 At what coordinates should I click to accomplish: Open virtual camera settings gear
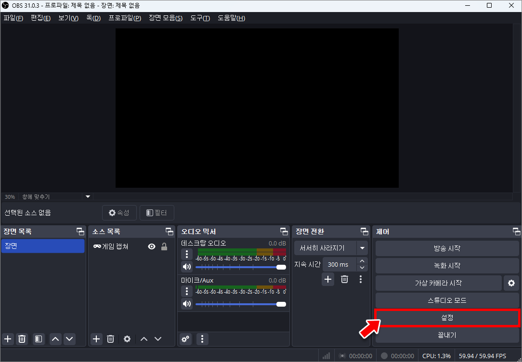point(511,283)
